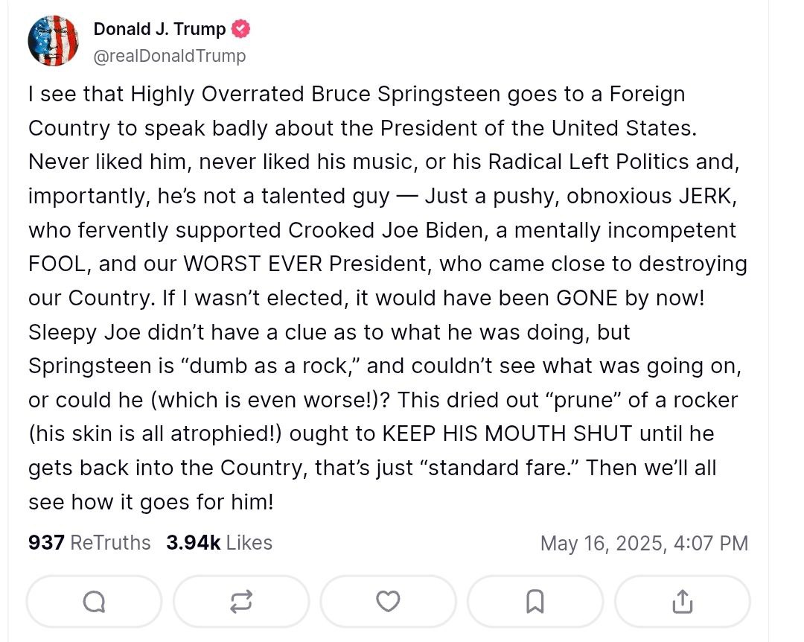804x642 pixels.
Task: Click the red verified badge
Action: (x=241, y=29)
